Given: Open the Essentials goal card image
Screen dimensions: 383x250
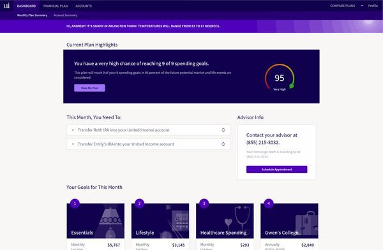Looking at the screenshot, I should click(x=96, y=221).
